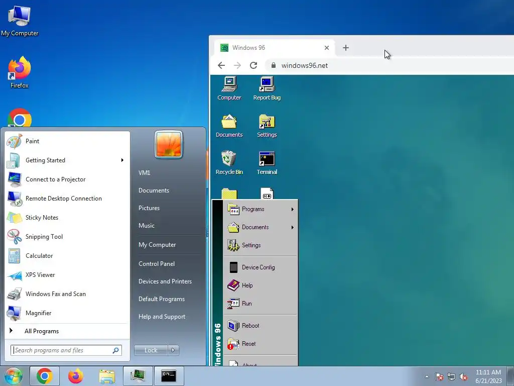Open the Command Prompt taskbar icon
Viewport: 514px width, 386px height.
[x=169, y=376]
